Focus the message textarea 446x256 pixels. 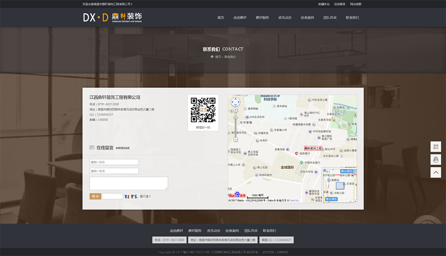129,183
